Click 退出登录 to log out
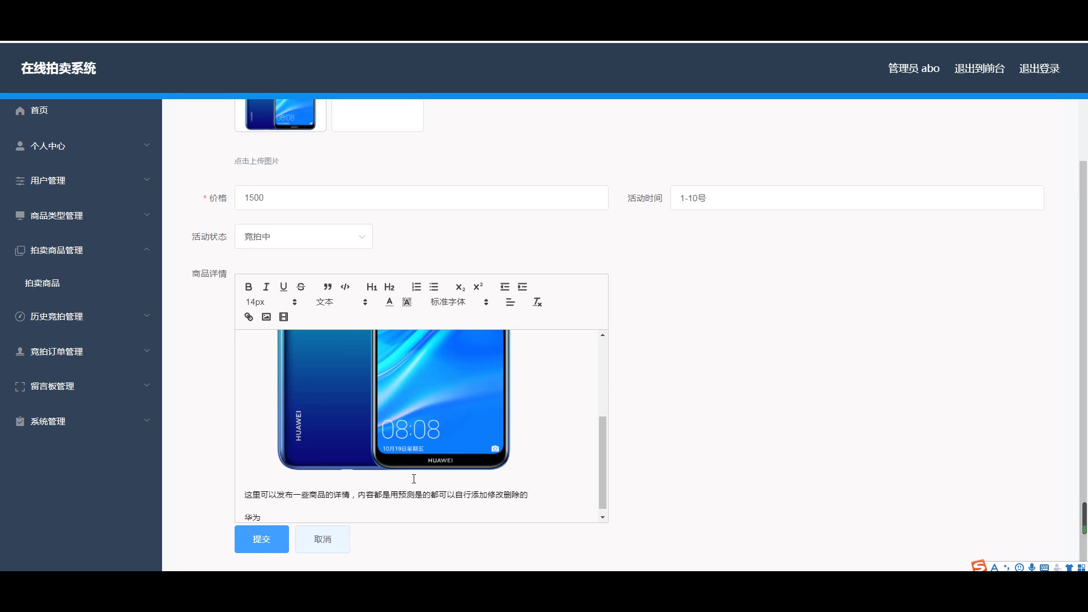 click(1039, 69)
